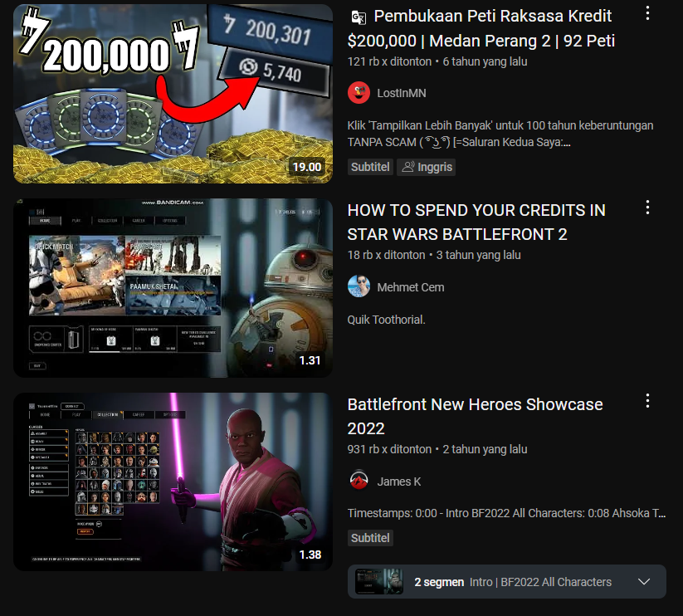Play the Mace Windu pink lightsaber thumbnail
Image resolution: width=683 pixels, height=616 pixels.
tap(173, 482)
